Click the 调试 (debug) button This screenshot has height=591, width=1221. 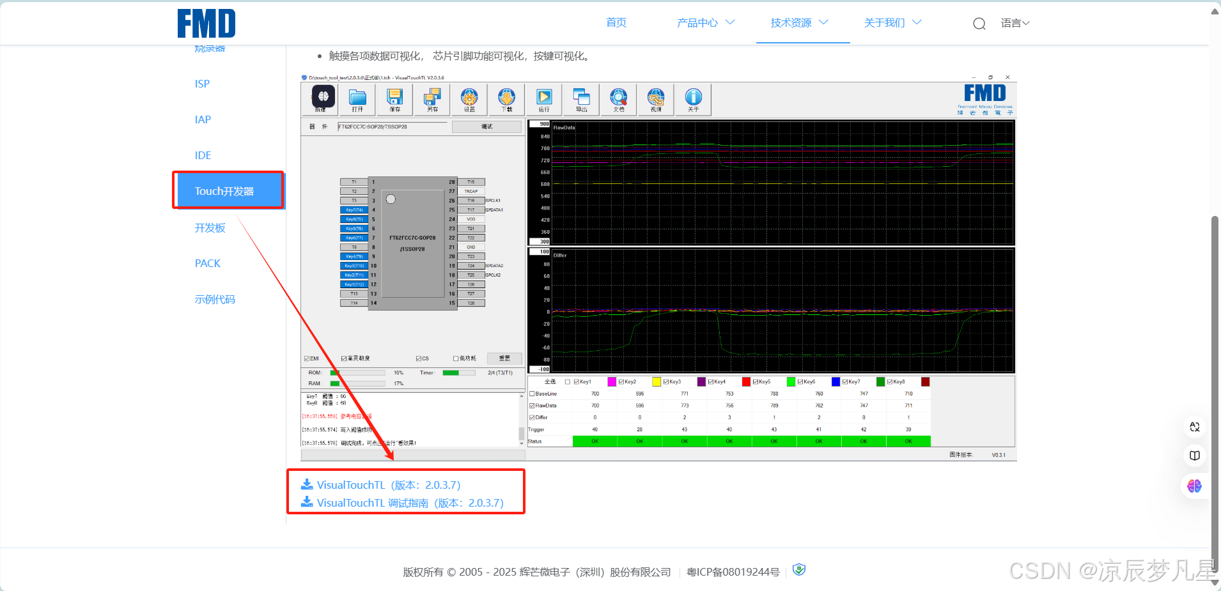tap(486, 127)
